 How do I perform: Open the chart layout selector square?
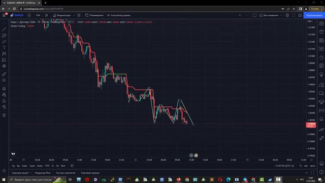pos(254,15)
